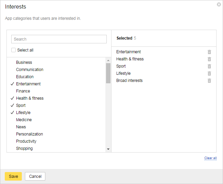The width and height of the screenshot is (223, 184).
Task: Tick the Select all checkbox
Action: pyautogui.click(x=13, y=50)
